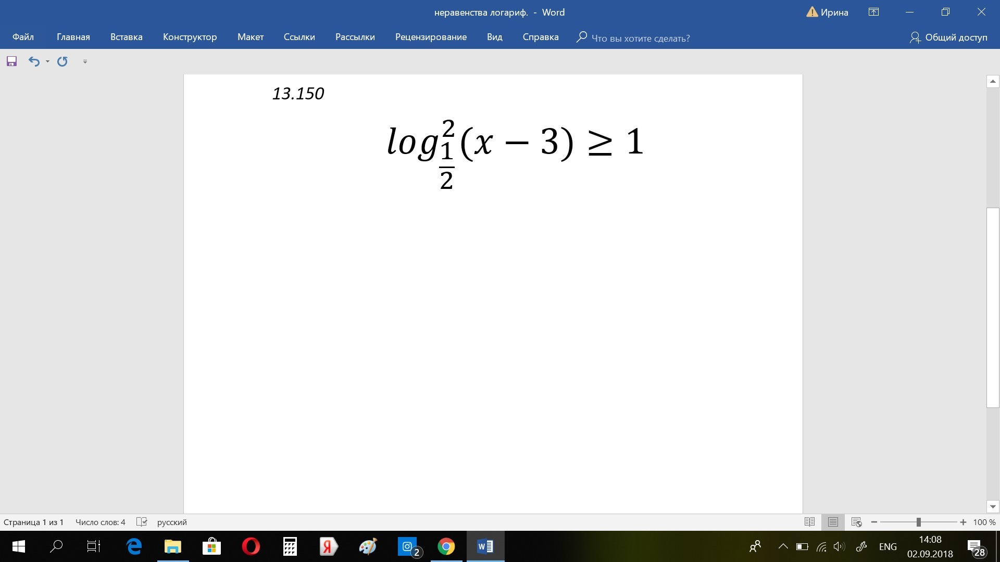Open the spelling check status icon
Image resolution: width=1000 pixels, height=562 pixels.
pyautogui.click(x=142, y=522)
